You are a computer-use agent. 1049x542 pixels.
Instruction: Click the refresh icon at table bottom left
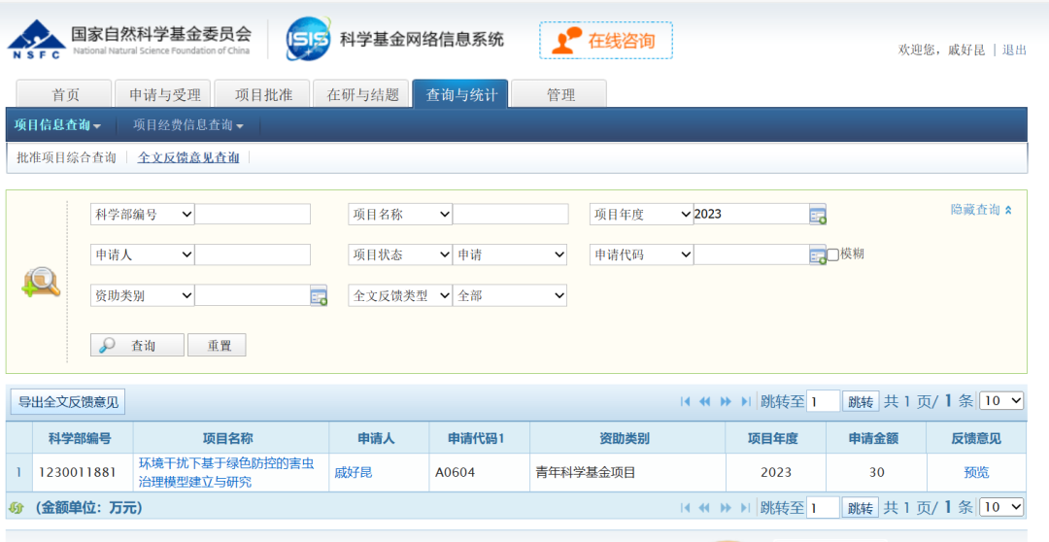point(16,507)
